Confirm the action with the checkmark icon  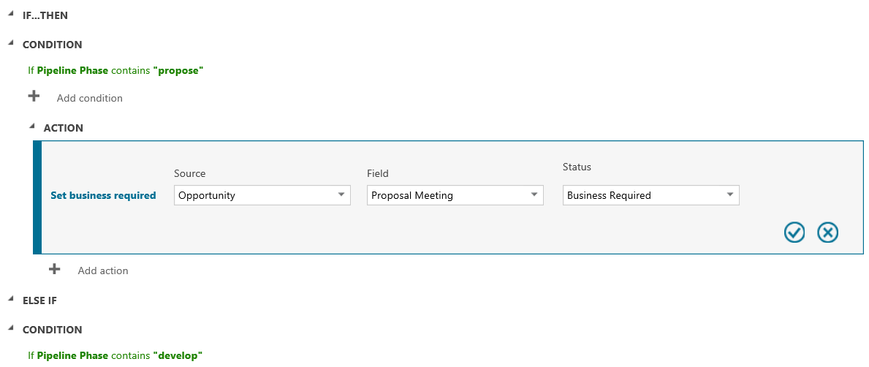coord(794,232)
